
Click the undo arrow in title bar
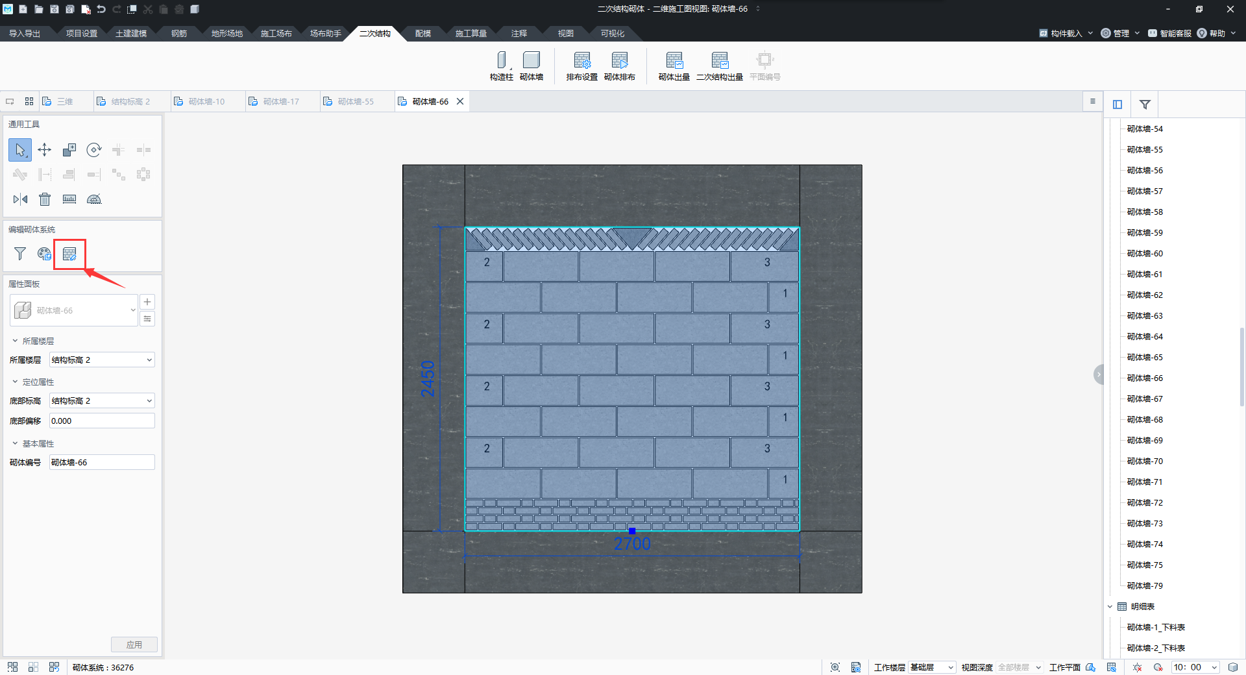[x=101, y=9]
